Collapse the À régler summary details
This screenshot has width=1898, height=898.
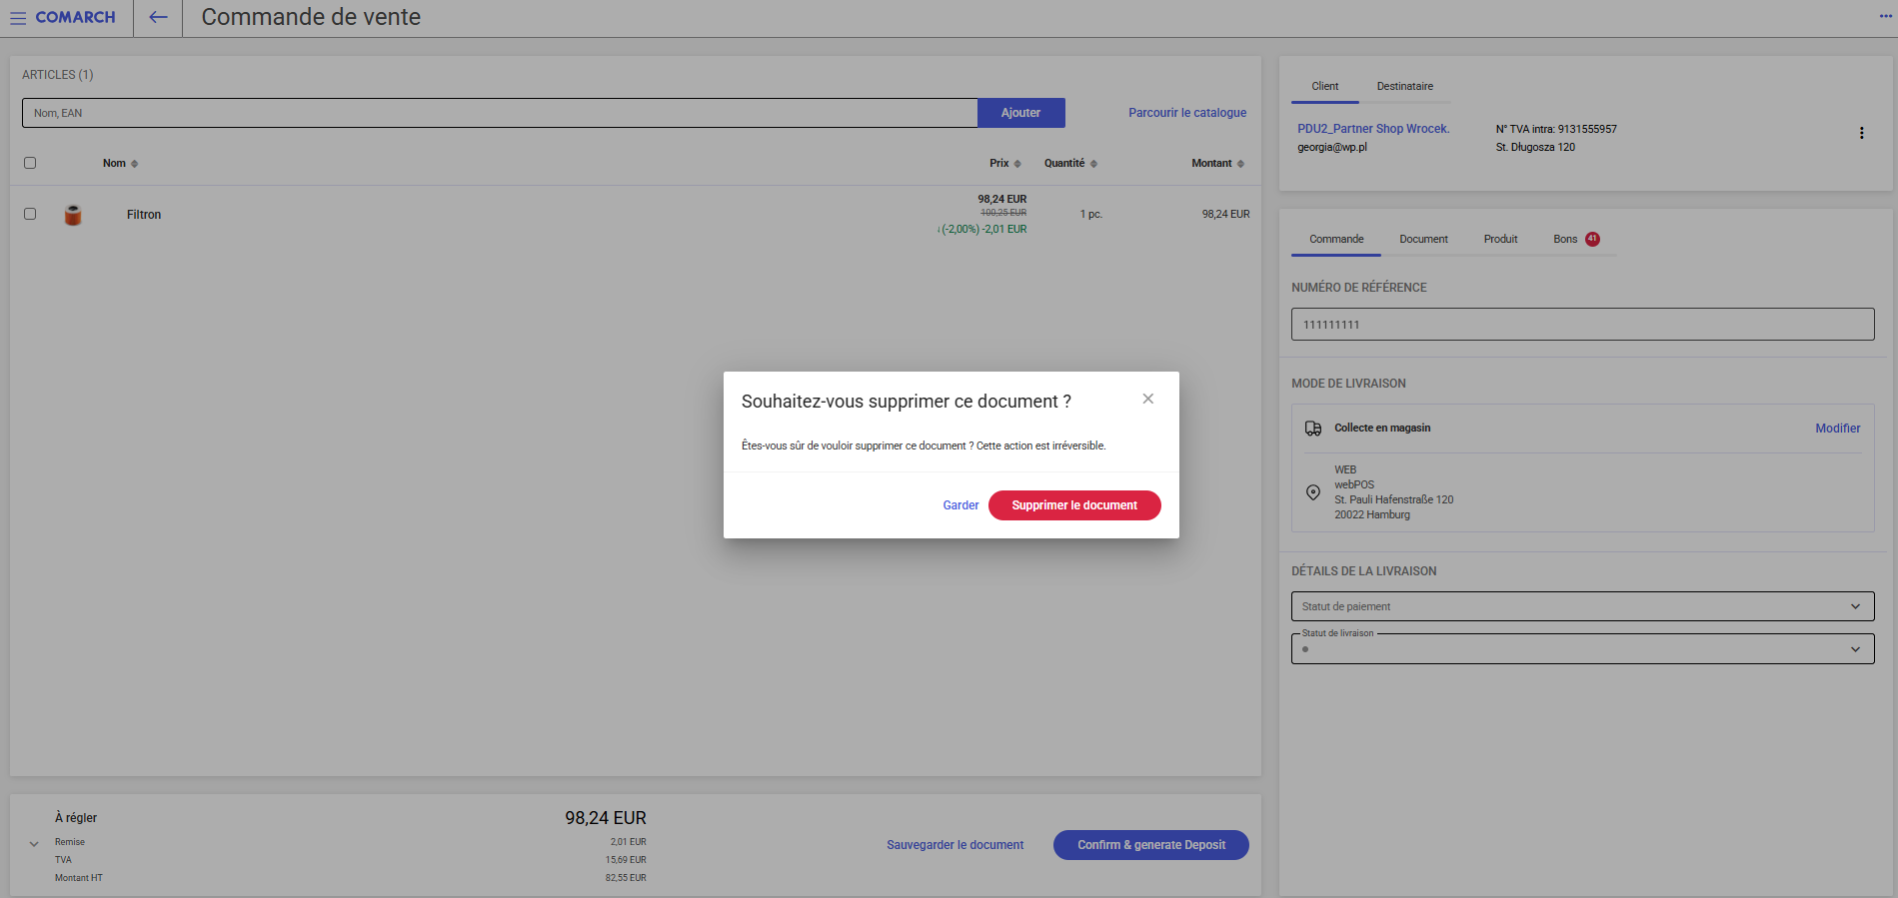tap(34, 844)
